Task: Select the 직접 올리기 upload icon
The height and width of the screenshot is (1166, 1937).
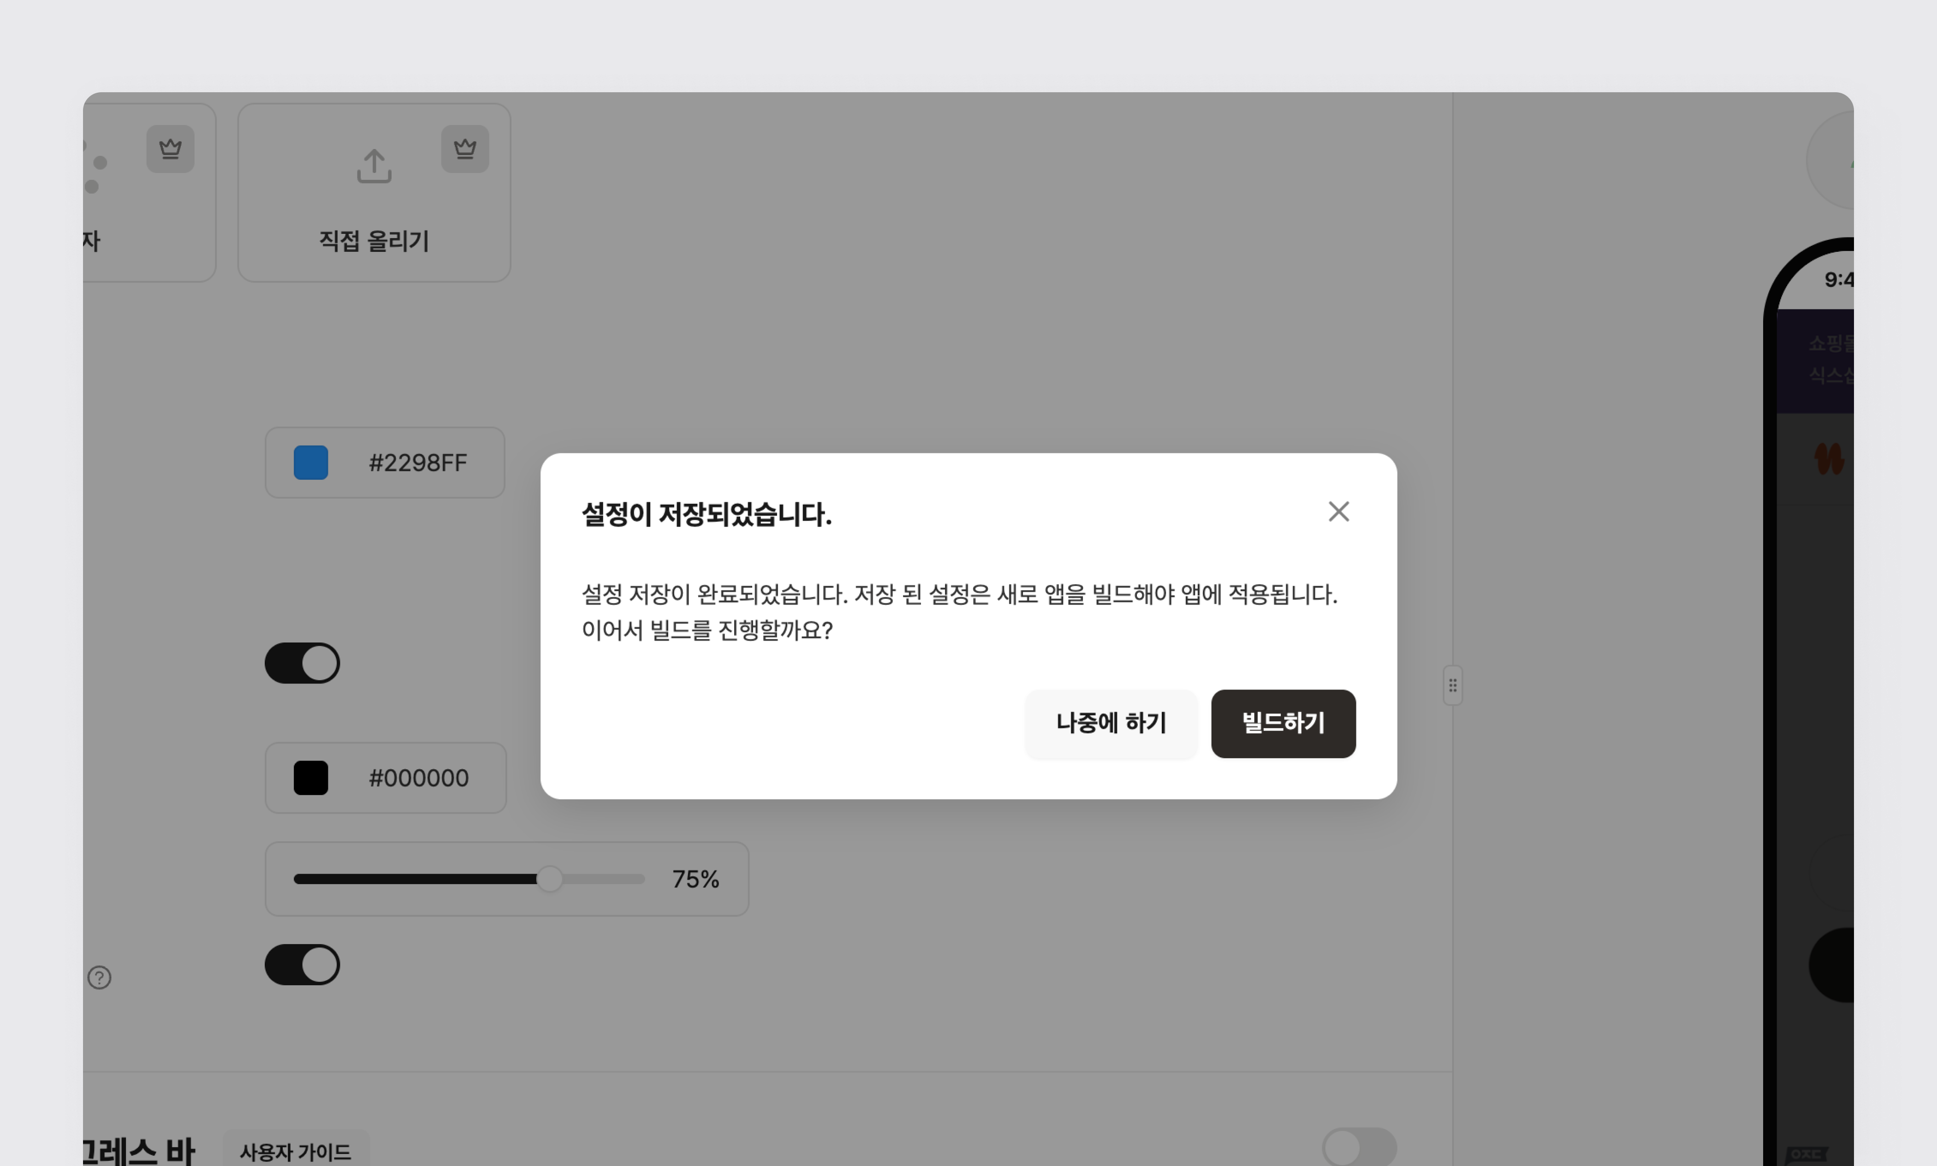Action: (374, 166)
